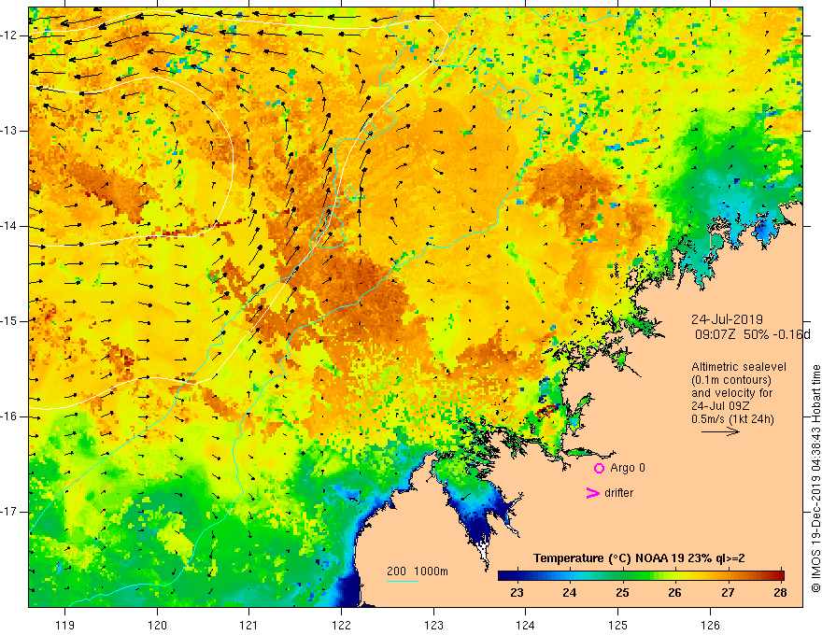Click the latitude label '-12'
The width and height of the screenshot is (822, 635).
click(x=10, y=35)
